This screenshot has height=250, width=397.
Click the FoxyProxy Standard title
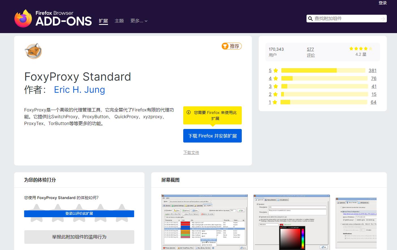pyautogui.click(x=78, y=77)
